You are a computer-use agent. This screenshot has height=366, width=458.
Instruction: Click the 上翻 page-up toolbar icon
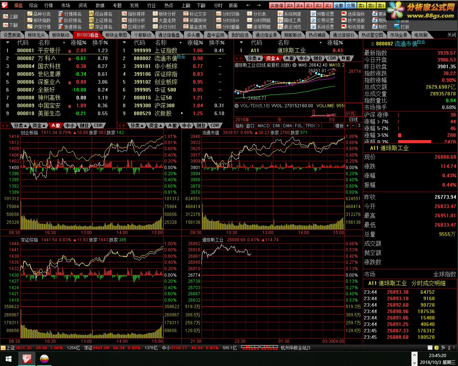(x=10, y=16)
